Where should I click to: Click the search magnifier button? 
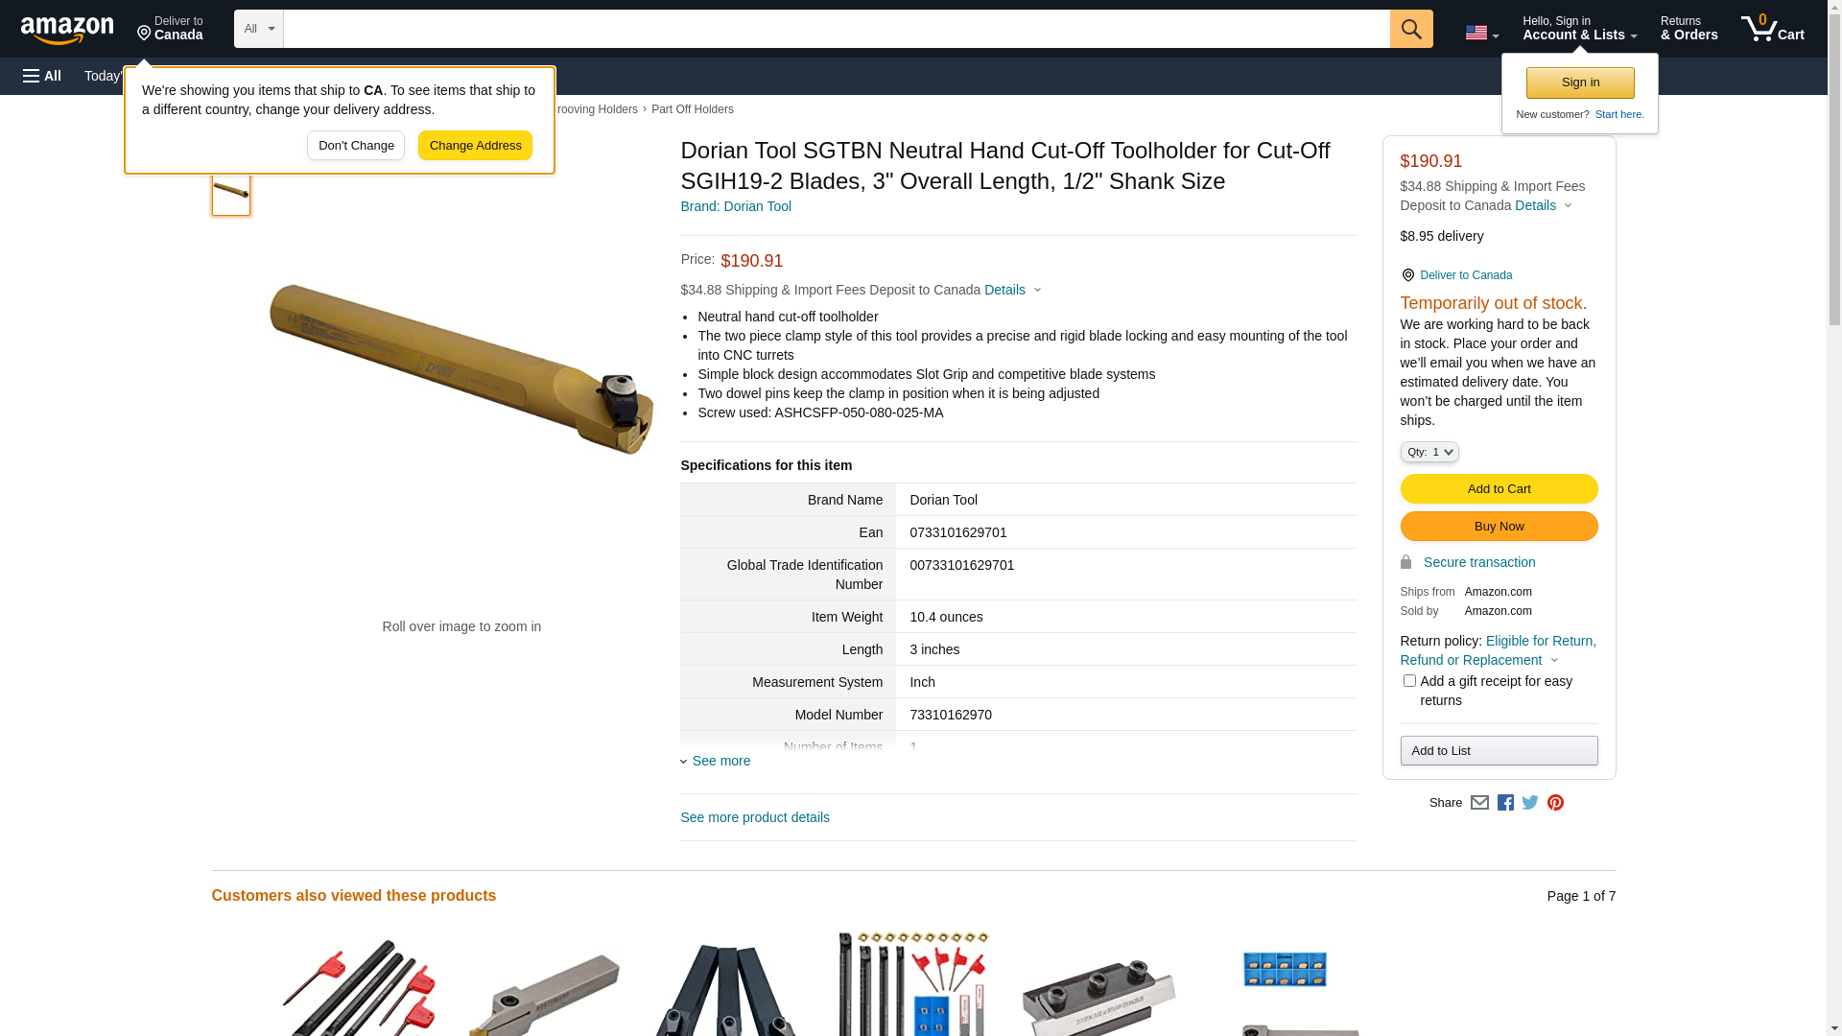[x=1411, y=29]
